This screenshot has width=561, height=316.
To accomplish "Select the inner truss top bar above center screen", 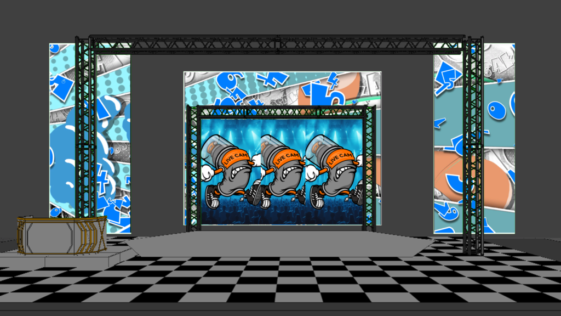I will click(282, 111).
